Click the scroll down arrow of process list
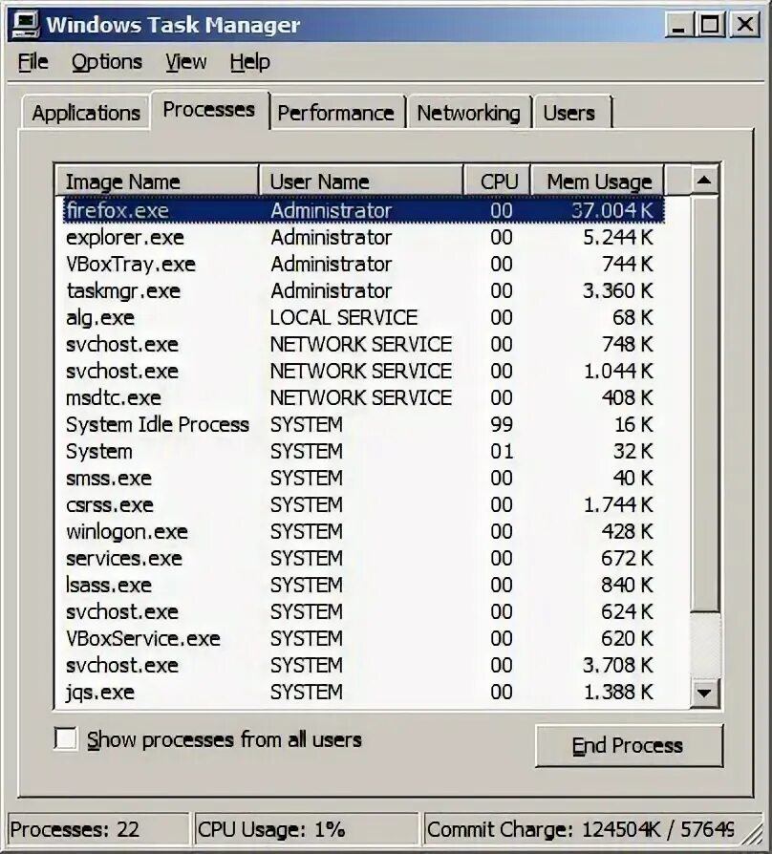Viewport: 772px width, 854px height. click(x=704, y=693)
